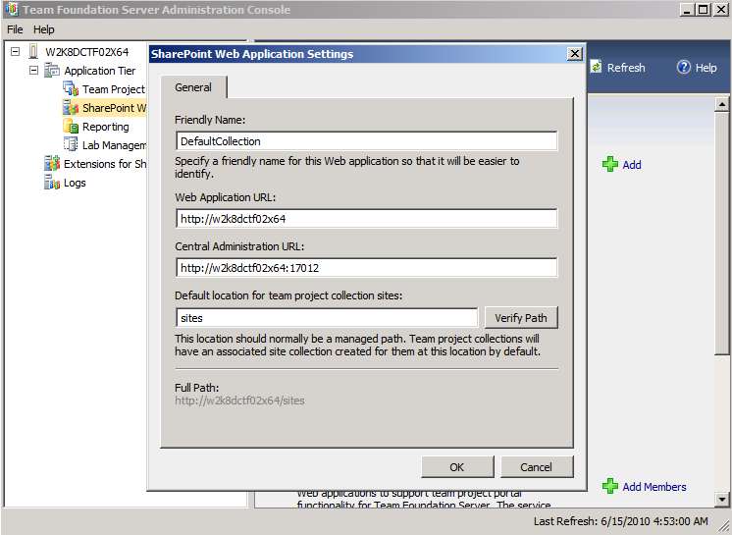
Task: Click the Last Refresh status text
Action: (621, 521)
